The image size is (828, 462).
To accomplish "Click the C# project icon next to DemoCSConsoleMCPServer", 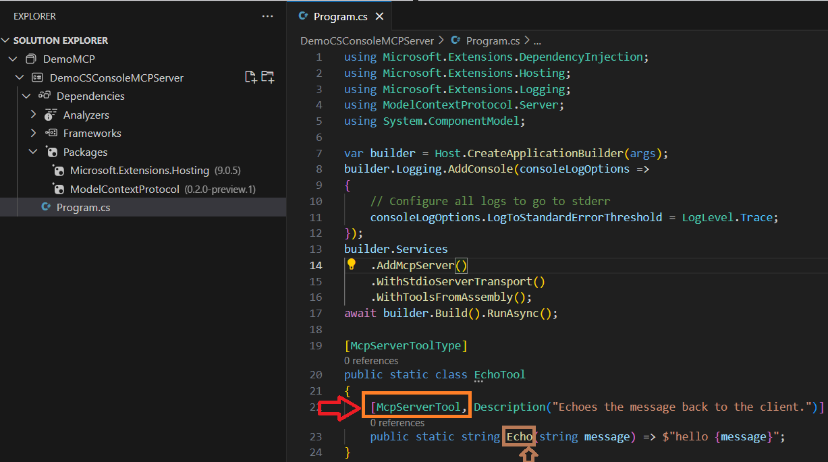I will coord(38,78).
